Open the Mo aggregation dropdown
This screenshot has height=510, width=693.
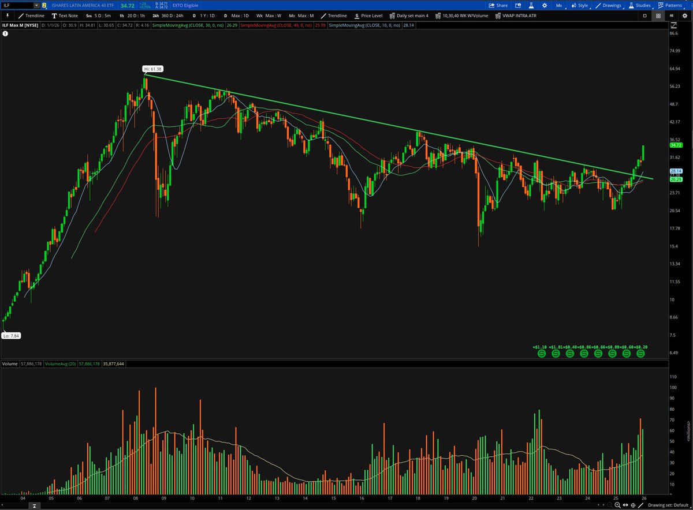point(560,5)
